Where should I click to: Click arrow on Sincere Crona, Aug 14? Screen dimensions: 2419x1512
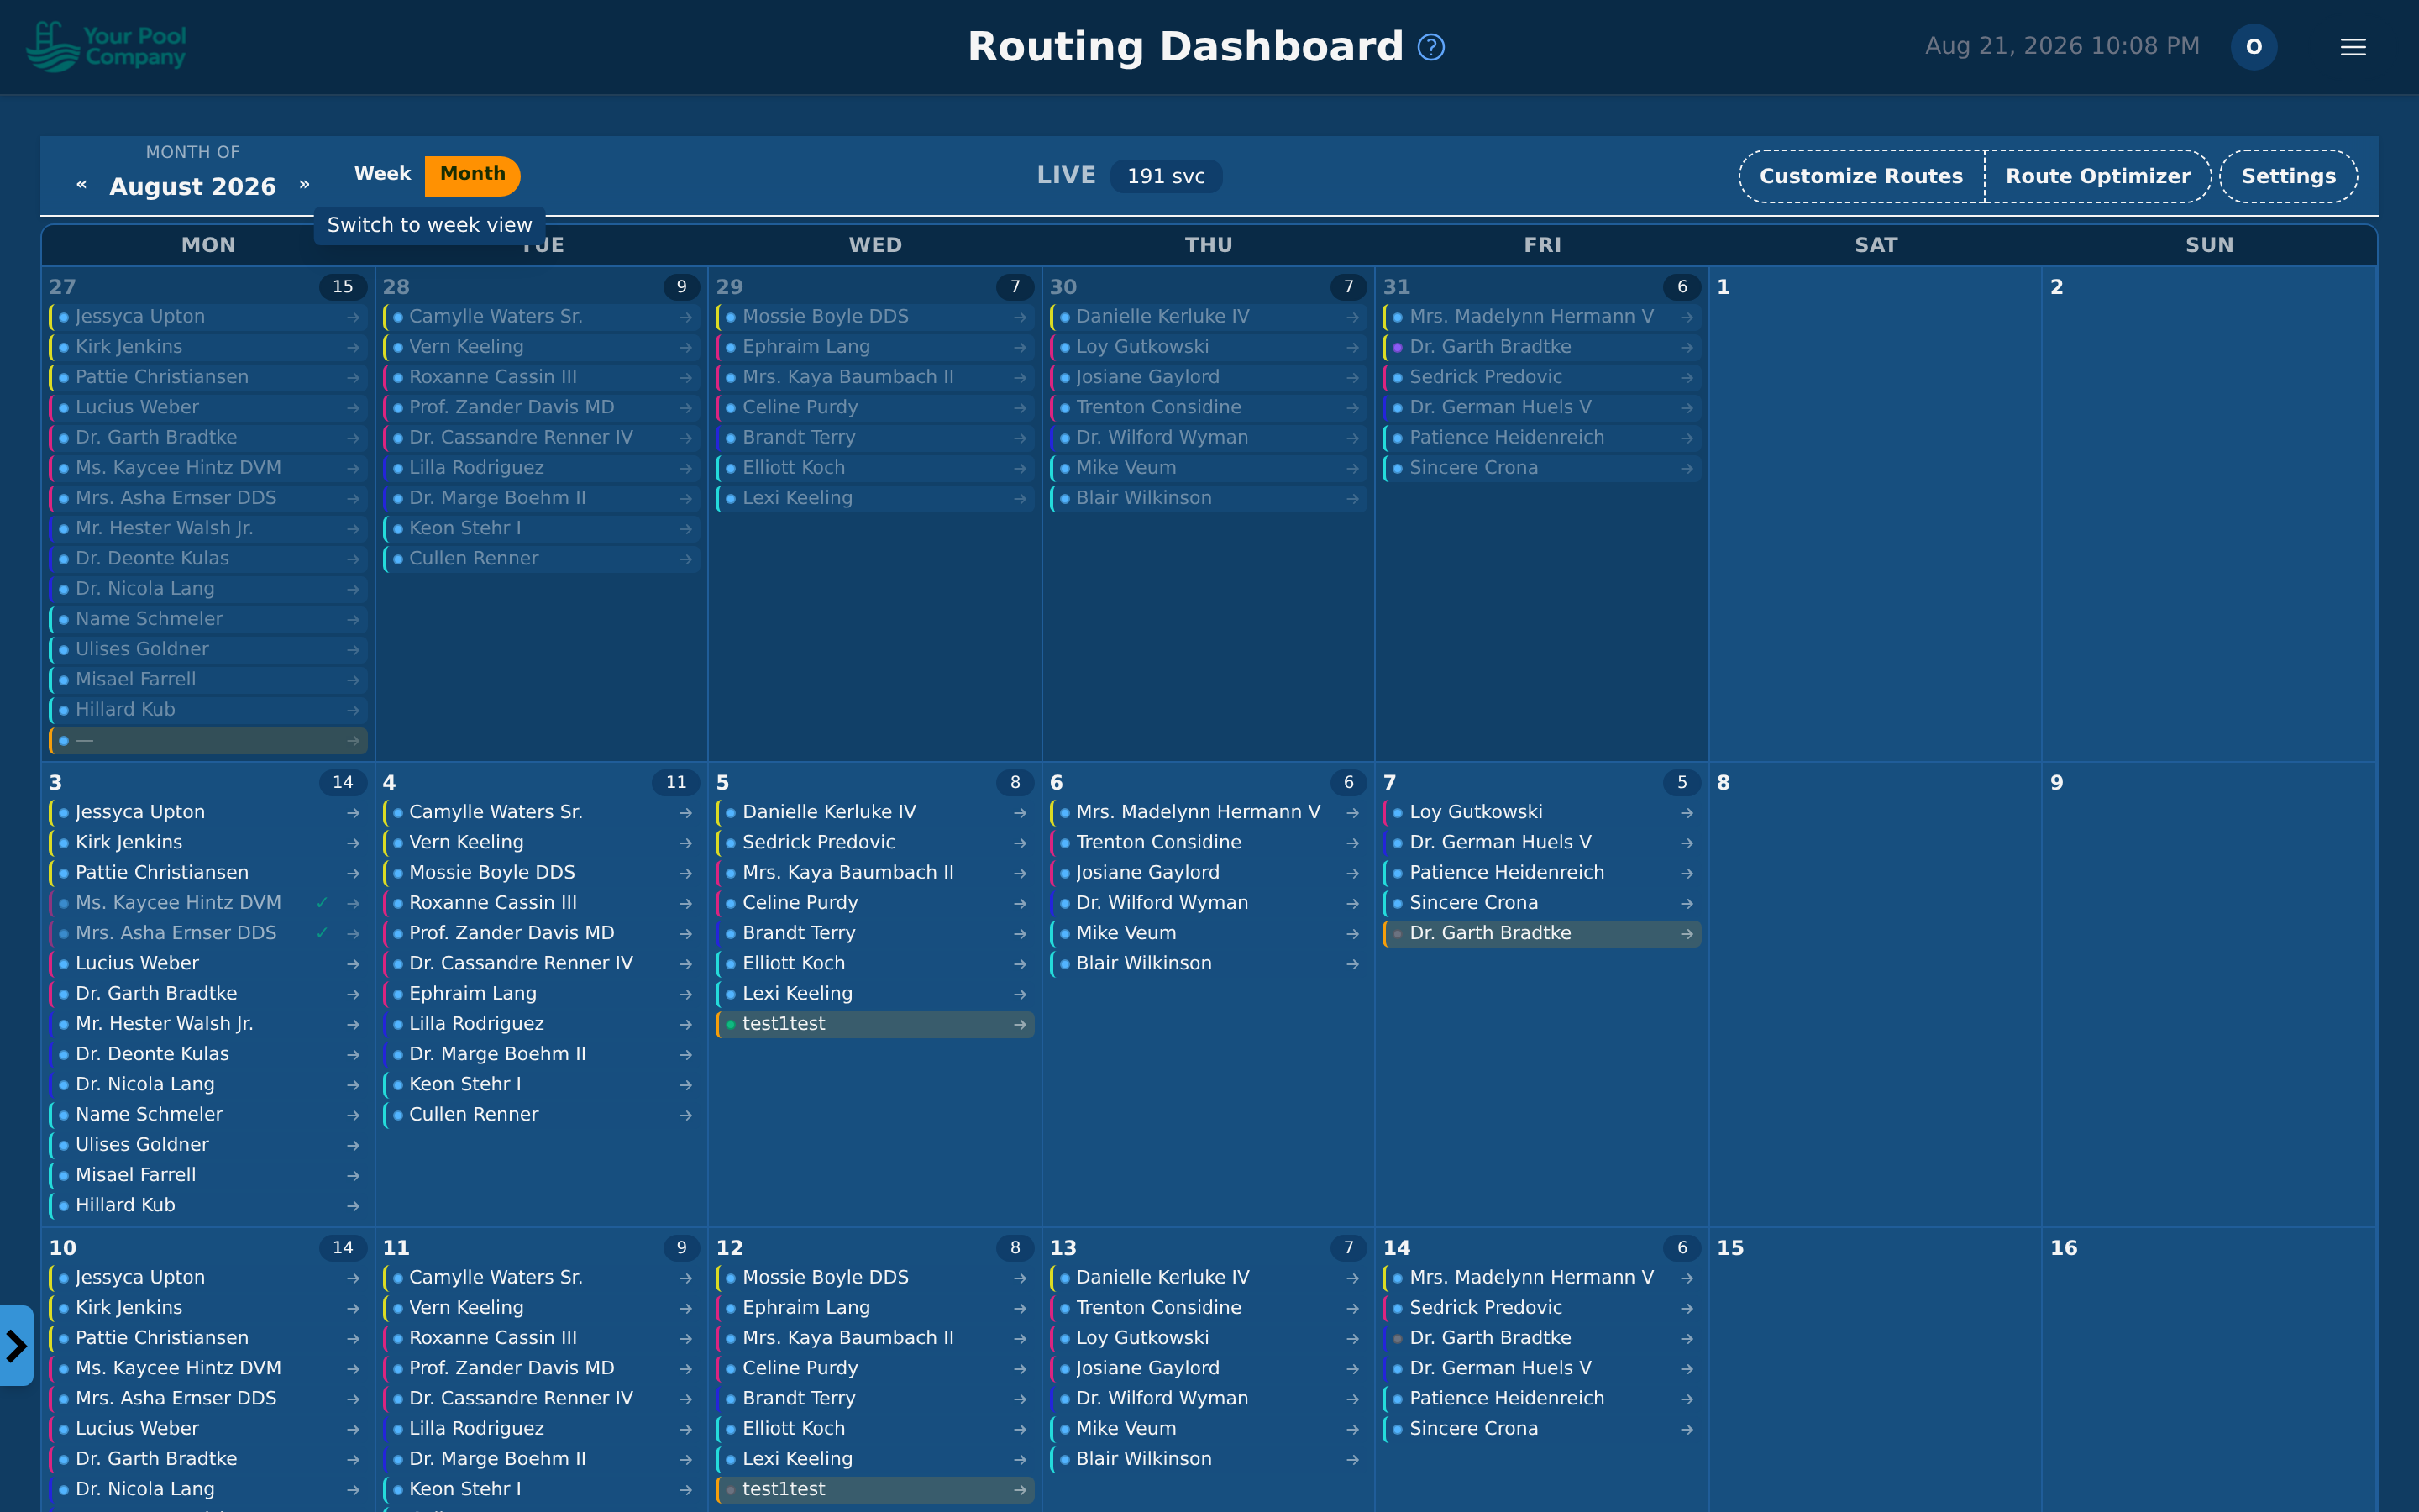click(x=1687, y=1429)
